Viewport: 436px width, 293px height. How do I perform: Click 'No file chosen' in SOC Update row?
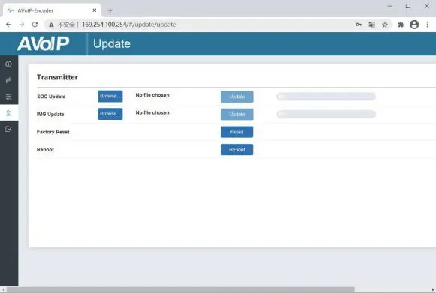[x=152, y=95]
